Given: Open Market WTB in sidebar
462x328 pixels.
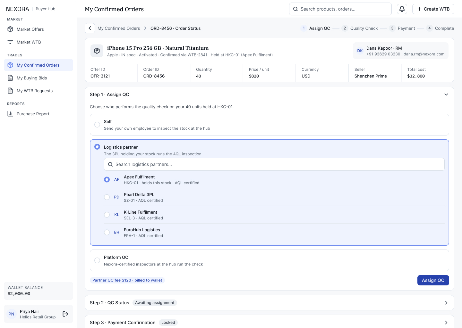Looking at the screenshot, I should point(38,42).
